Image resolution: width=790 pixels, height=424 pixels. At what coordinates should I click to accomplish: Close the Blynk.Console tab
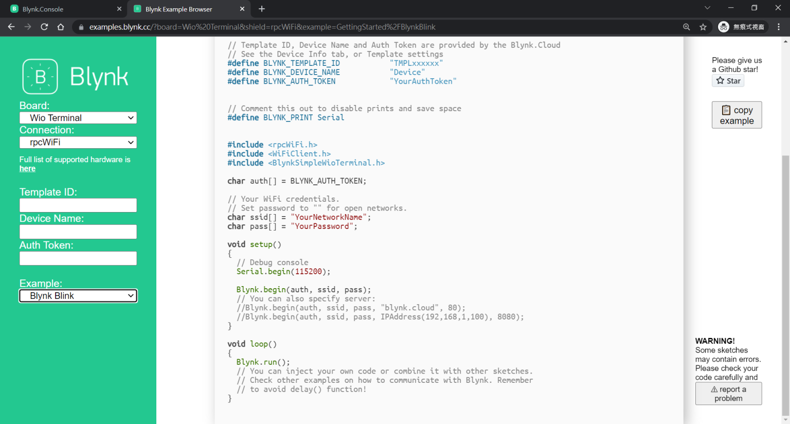(x=119, y=9)
